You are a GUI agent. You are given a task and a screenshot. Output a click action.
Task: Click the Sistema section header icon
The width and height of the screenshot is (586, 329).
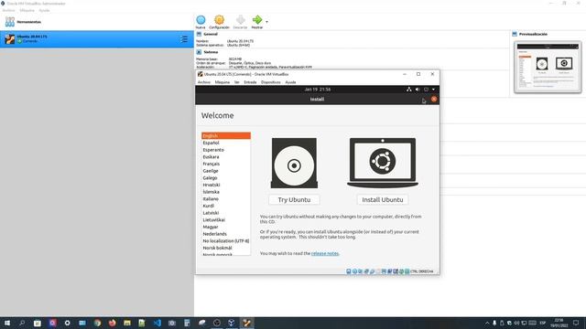click(199, 52)
